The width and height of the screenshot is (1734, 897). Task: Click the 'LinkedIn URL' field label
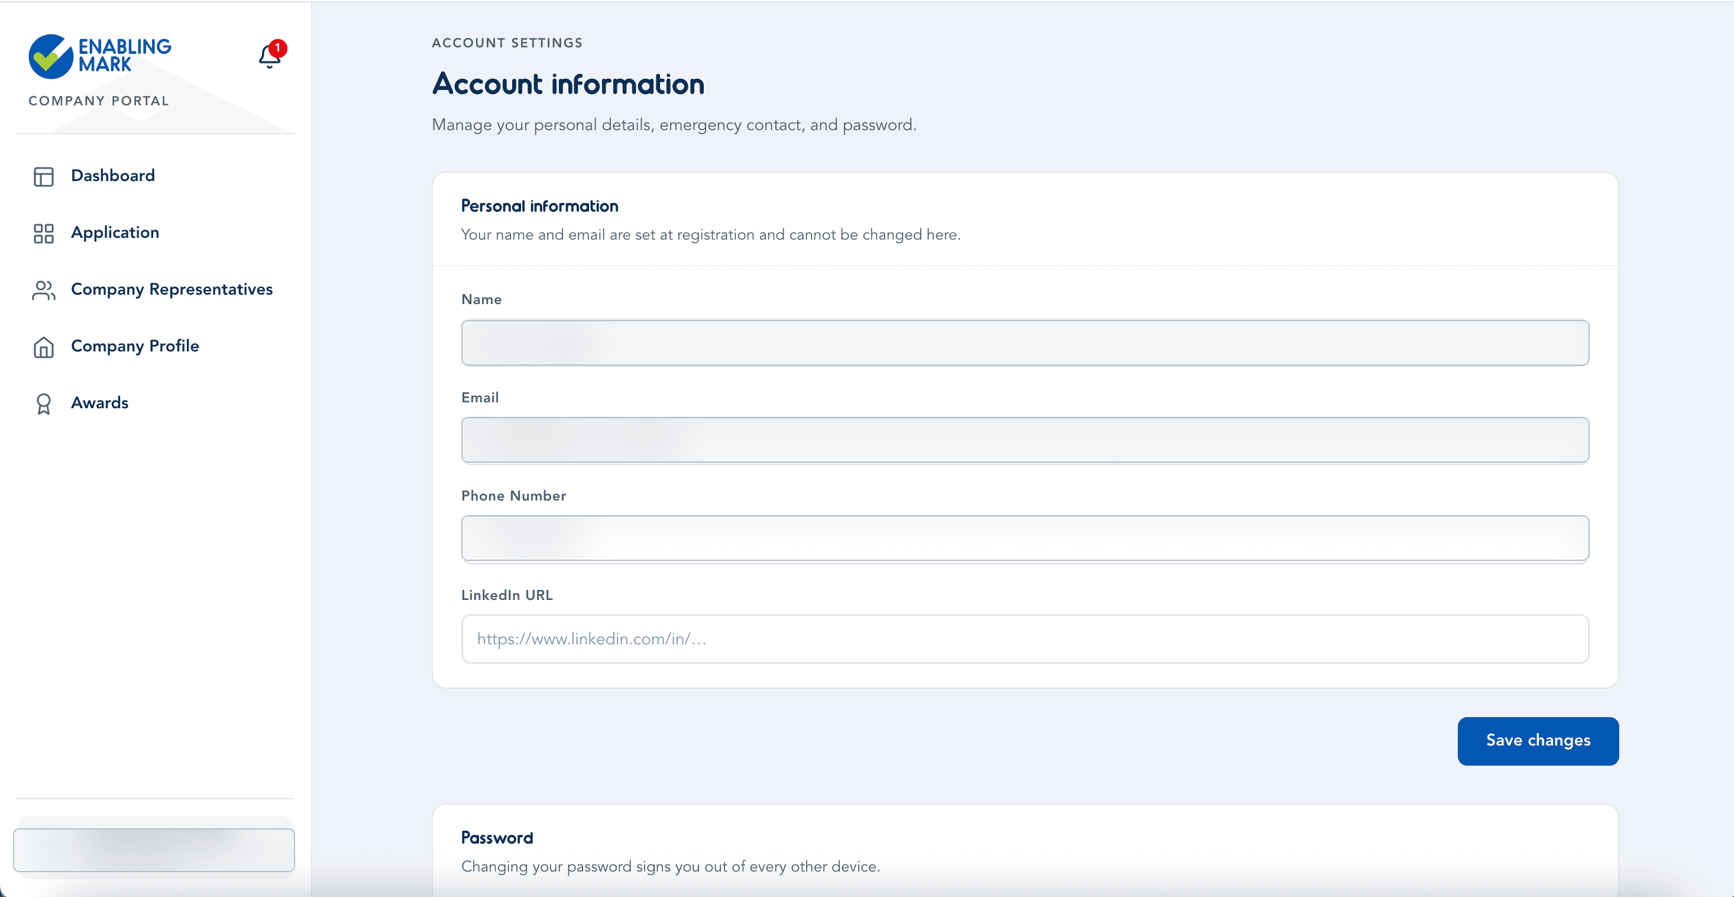(506, 595)
